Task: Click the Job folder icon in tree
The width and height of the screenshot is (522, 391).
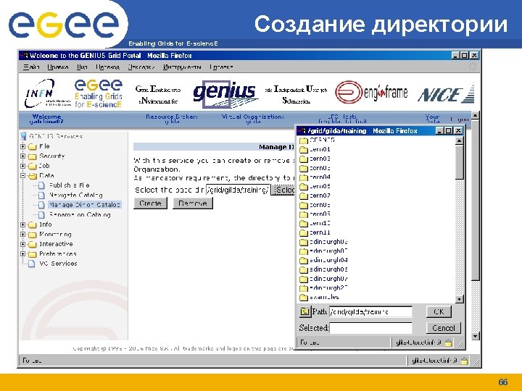Action: [33, 166]
